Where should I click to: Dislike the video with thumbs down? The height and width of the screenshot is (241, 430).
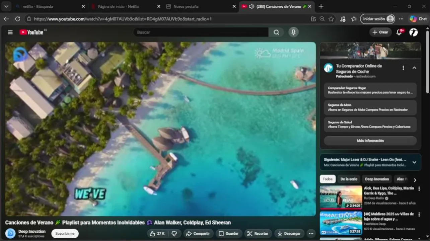coord(174,233)
